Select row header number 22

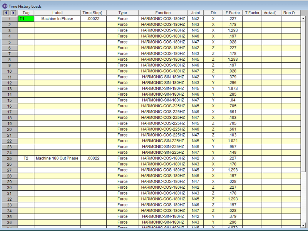[x=10, y=141]
